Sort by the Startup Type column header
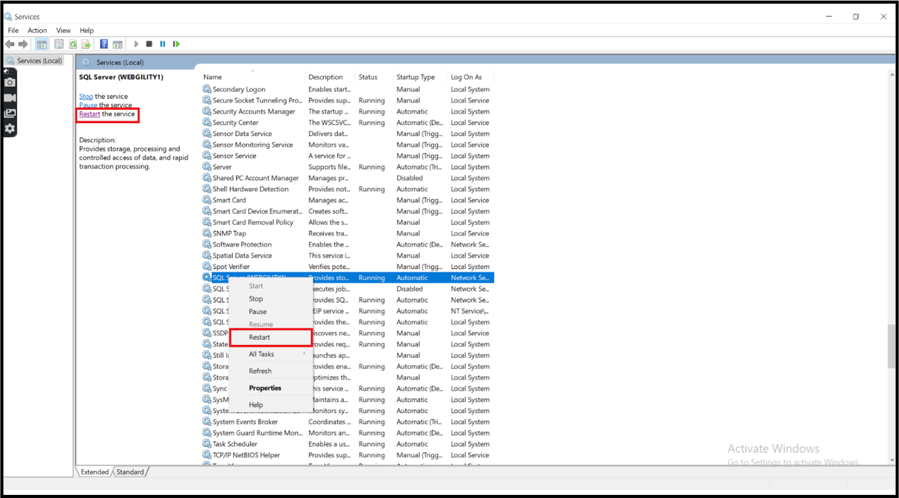The height and width of the screenshot is (498, 899). (x=415, y=77)
